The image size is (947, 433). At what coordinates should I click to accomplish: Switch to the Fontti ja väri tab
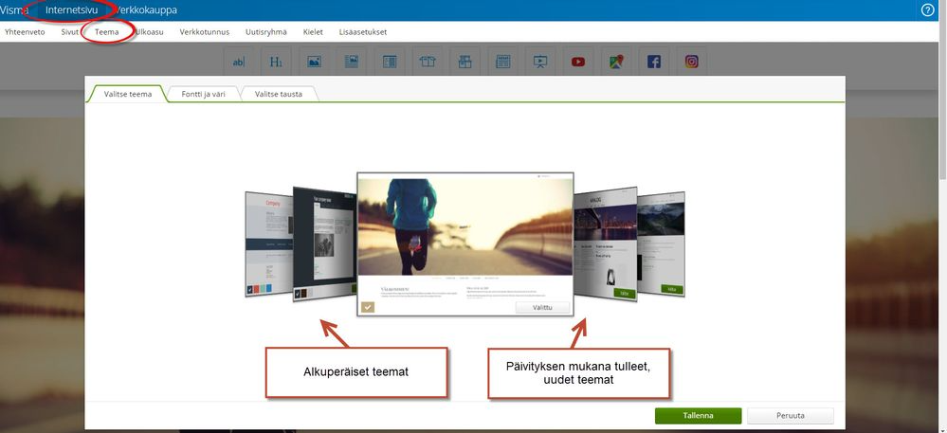coord(204,94)
